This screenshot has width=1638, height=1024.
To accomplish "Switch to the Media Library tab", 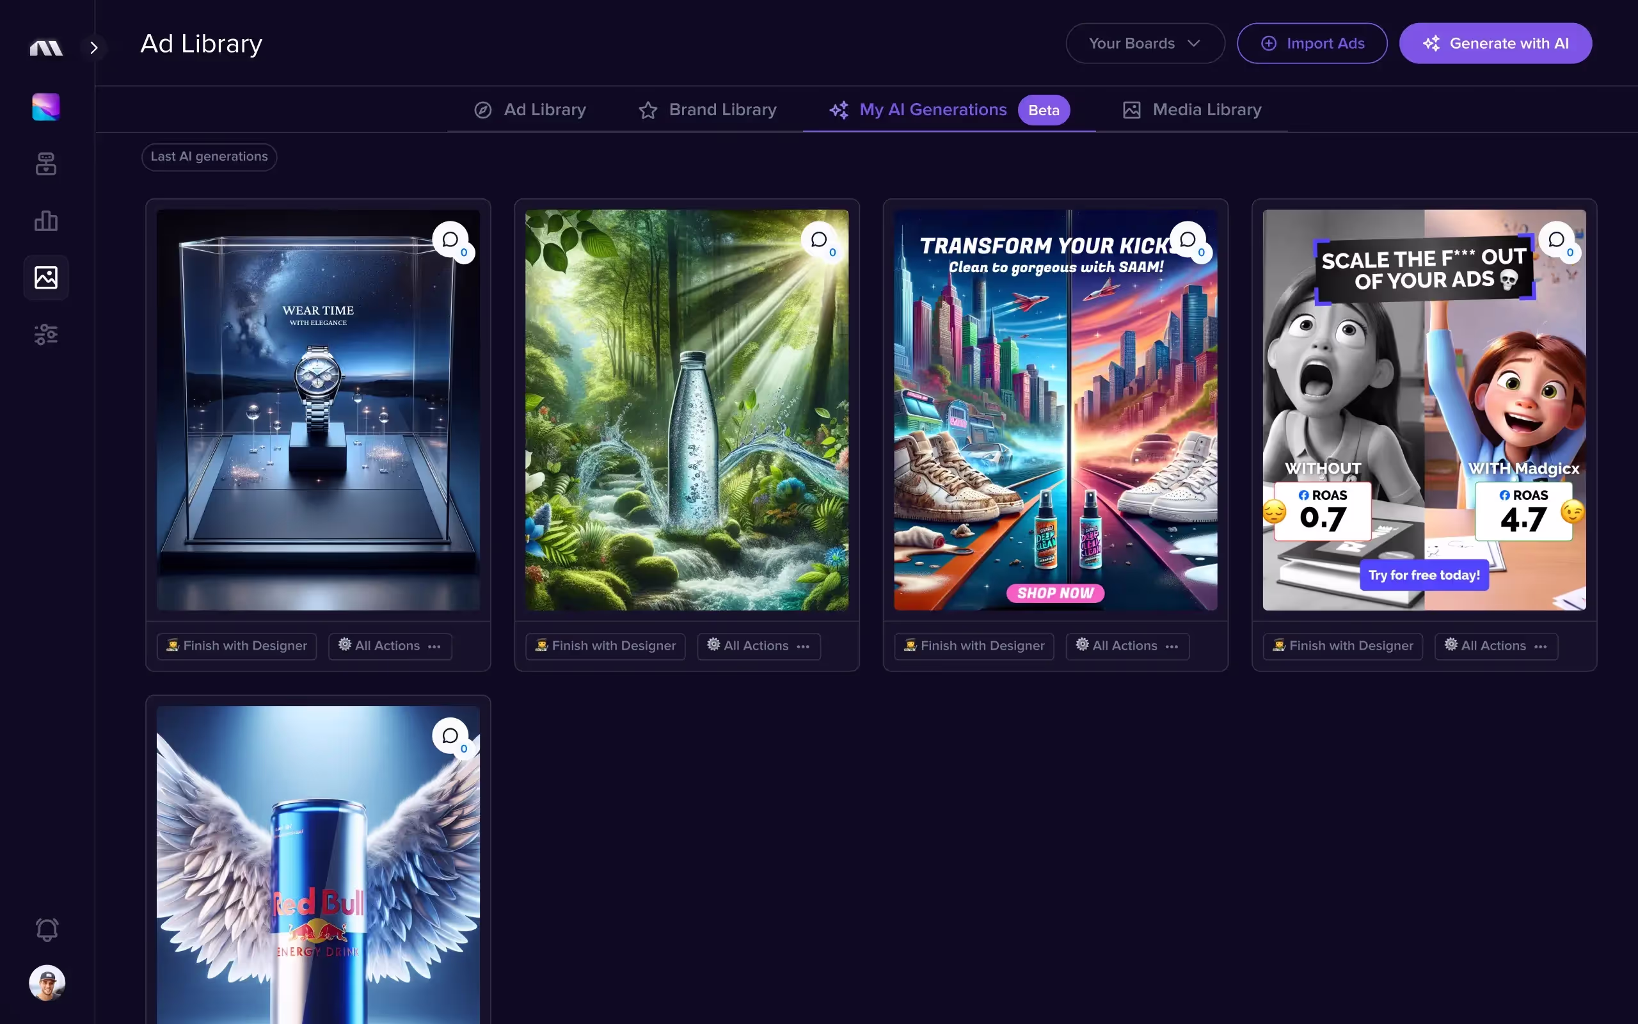I will click(1192, 109).
